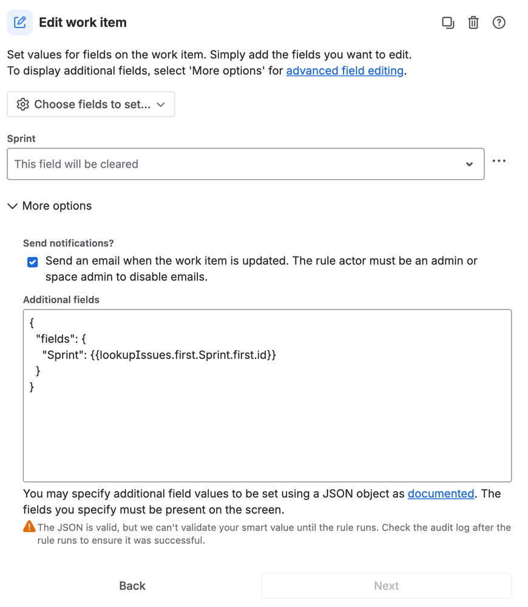This screenshot has height=607, width=528.
Task: Click chevron arrow inside Sprint field
Action: [469, 164]
